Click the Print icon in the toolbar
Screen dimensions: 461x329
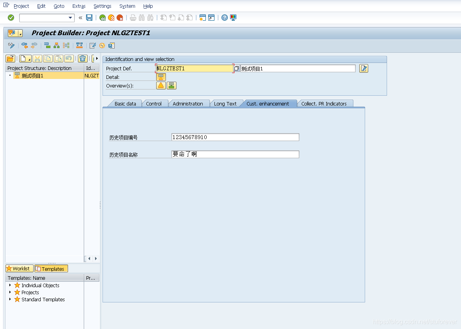(x=133, y=18)
